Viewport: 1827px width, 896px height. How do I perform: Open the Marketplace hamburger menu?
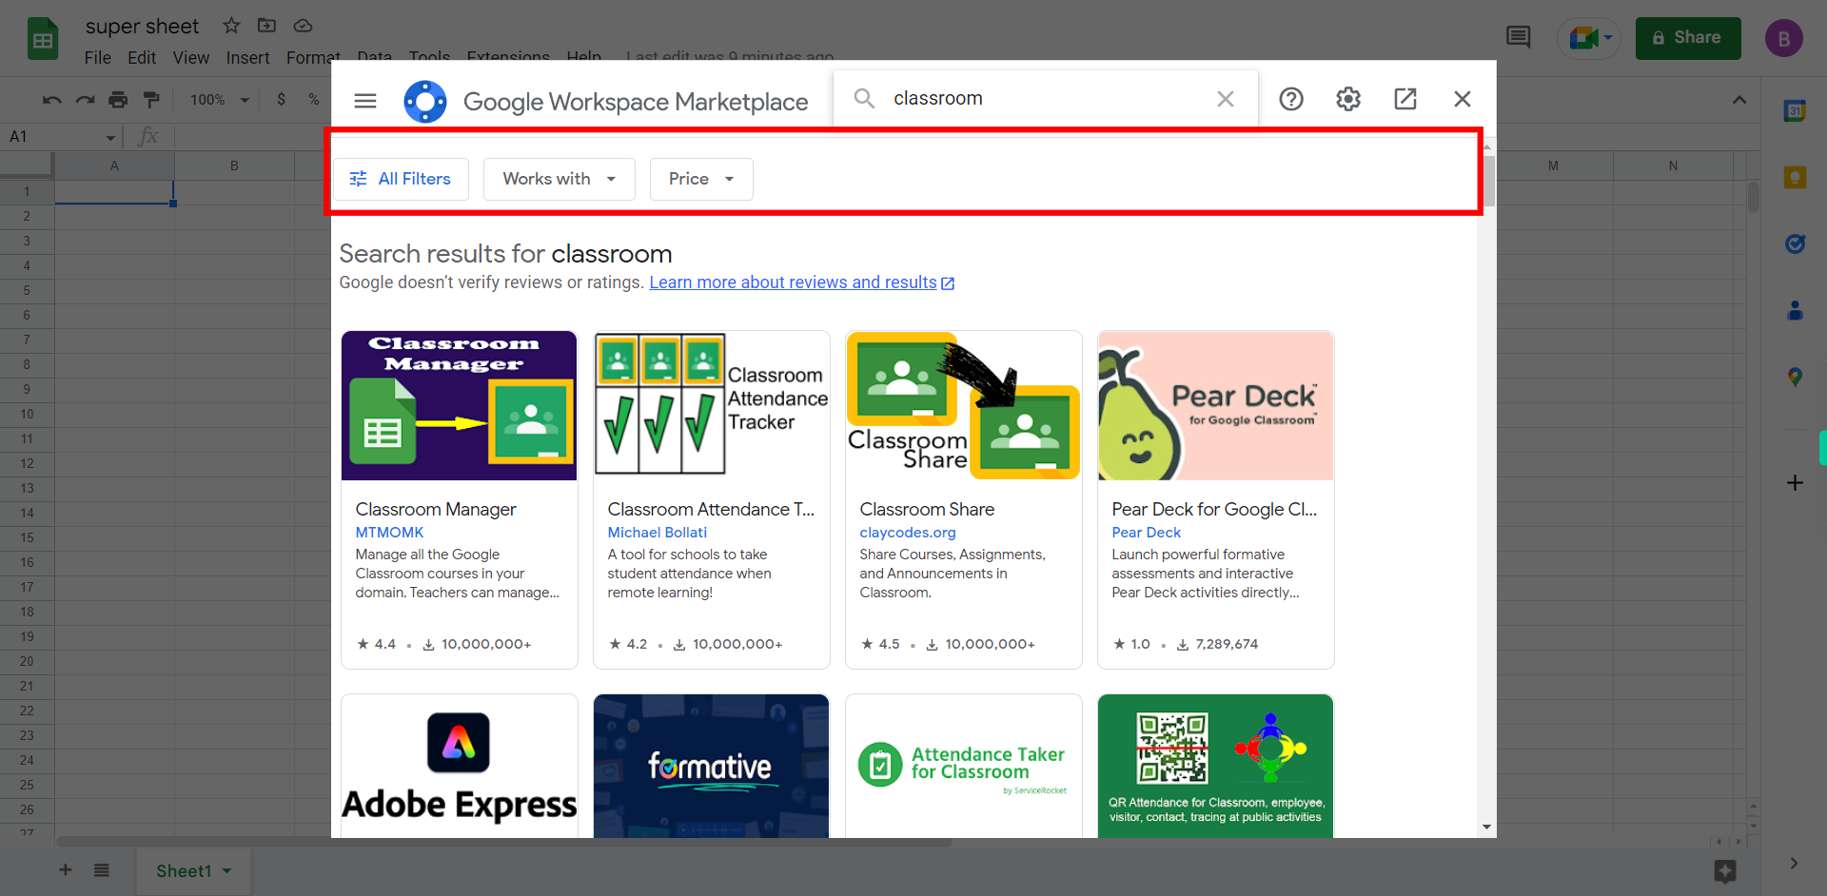tap(365, 100)
